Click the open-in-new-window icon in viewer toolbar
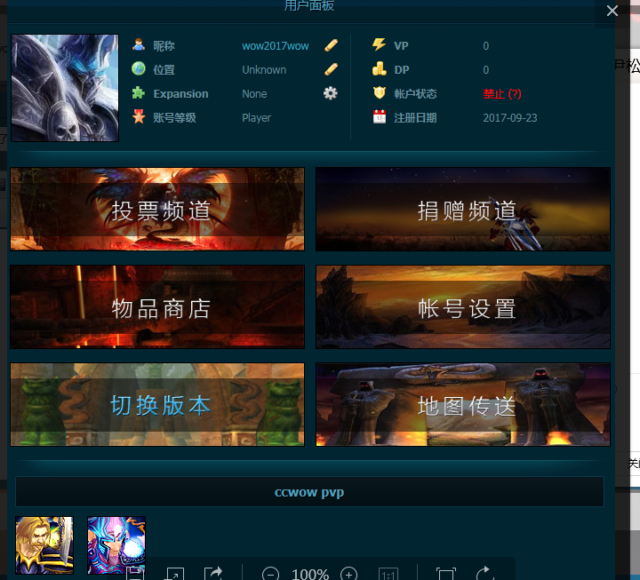640x580 pixels. pyautogui.click(x=175, y=575)
